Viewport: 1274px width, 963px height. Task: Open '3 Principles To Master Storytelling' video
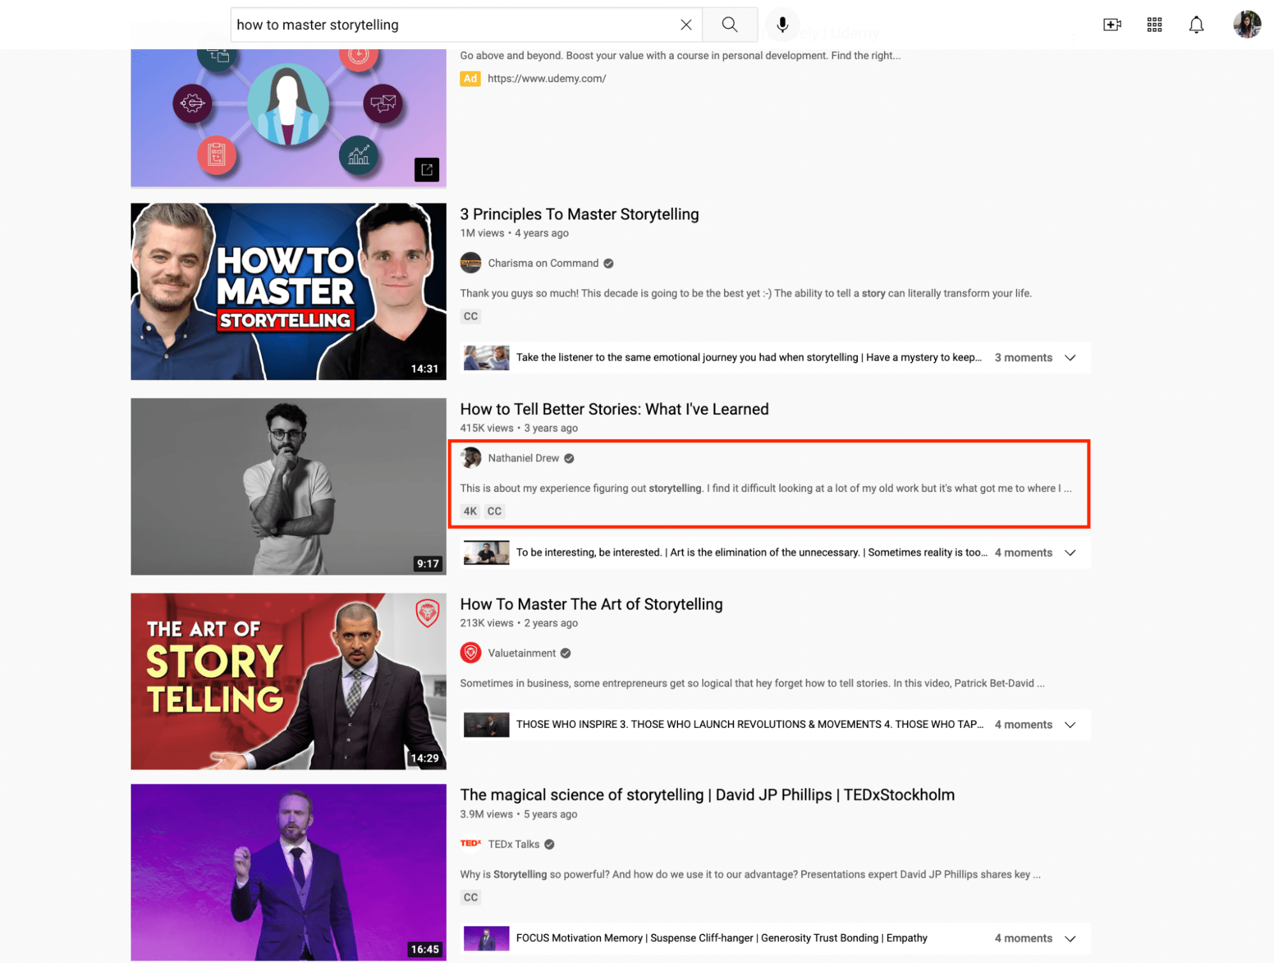579,214
